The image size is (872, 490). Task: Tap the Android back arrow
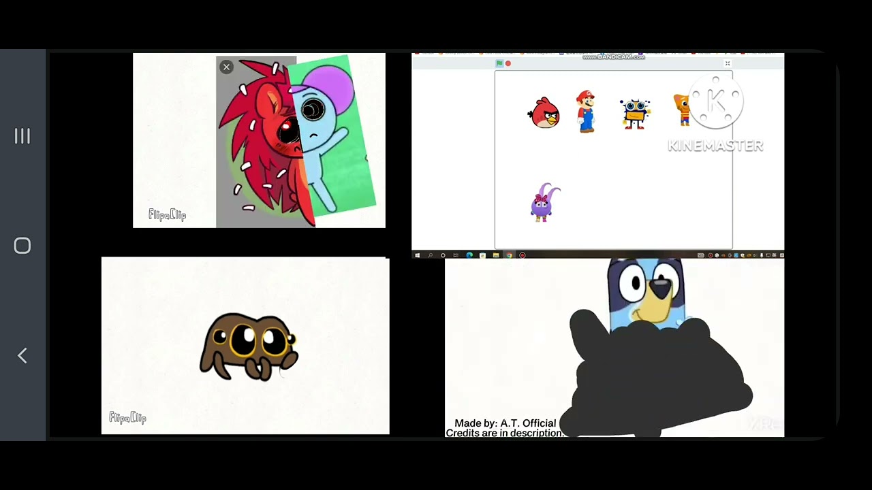[x=22, y=355]
